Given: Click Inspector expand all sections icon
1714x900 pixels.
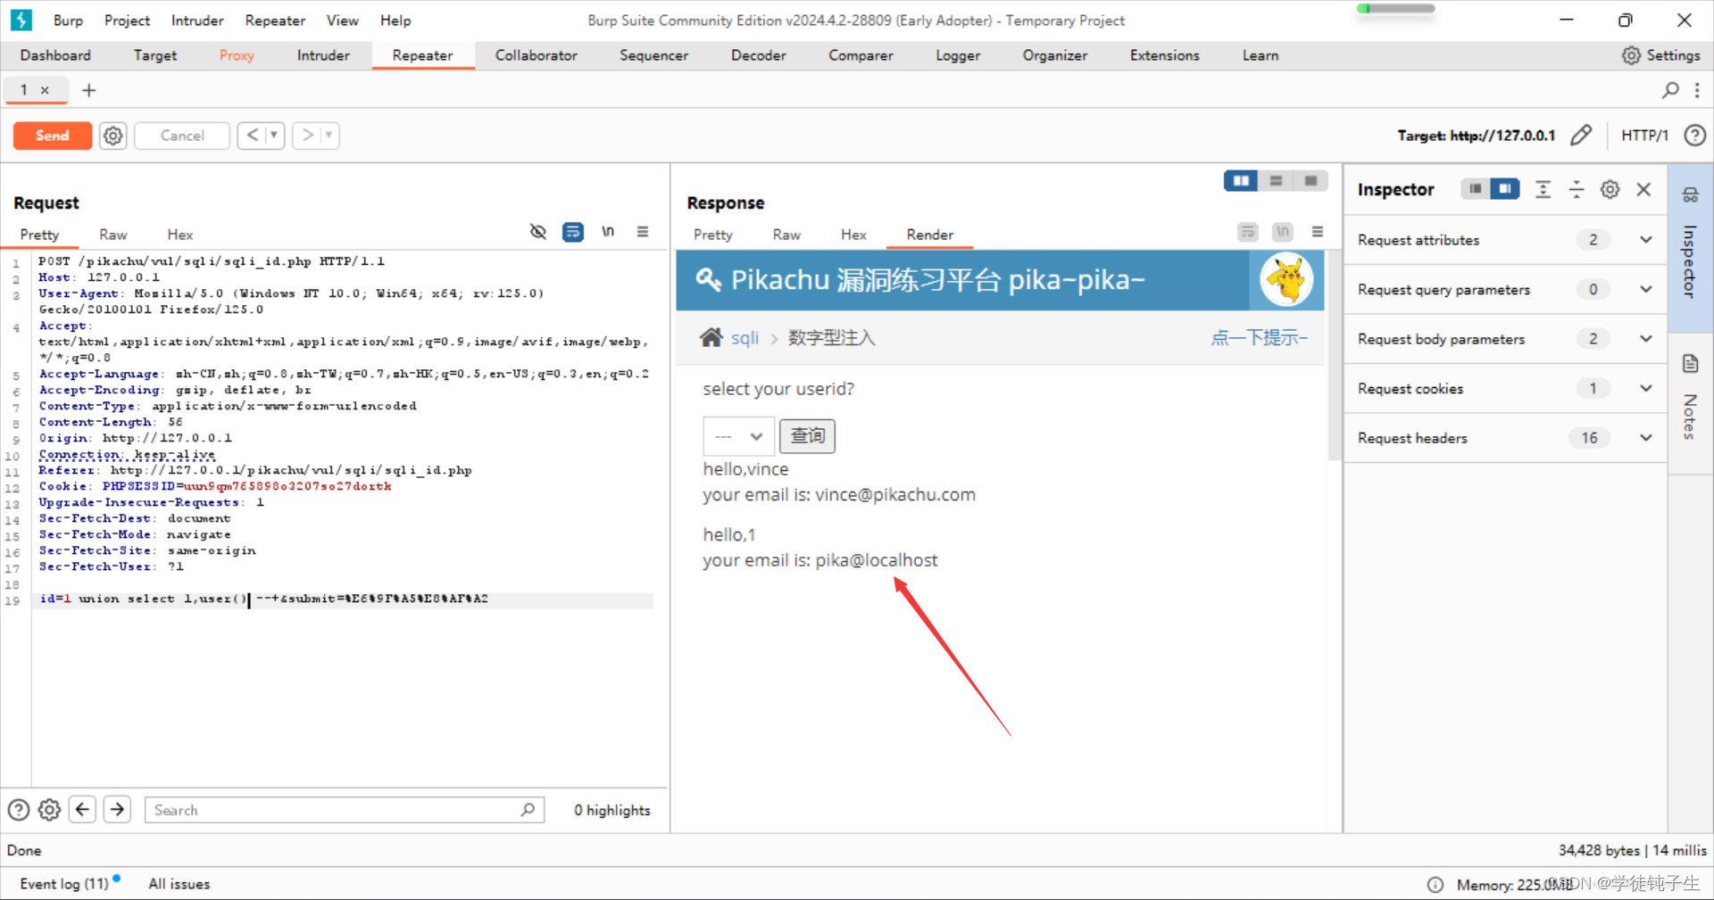Looking at the screenshot, I should (1543, 189).
